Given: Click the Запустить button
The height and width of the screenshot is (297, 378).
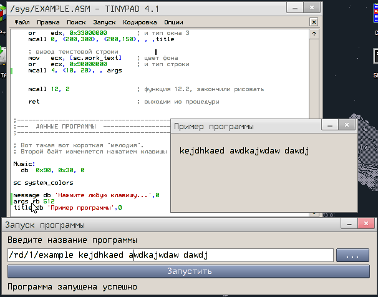Looking at the screenshot, I should (188, 271).
